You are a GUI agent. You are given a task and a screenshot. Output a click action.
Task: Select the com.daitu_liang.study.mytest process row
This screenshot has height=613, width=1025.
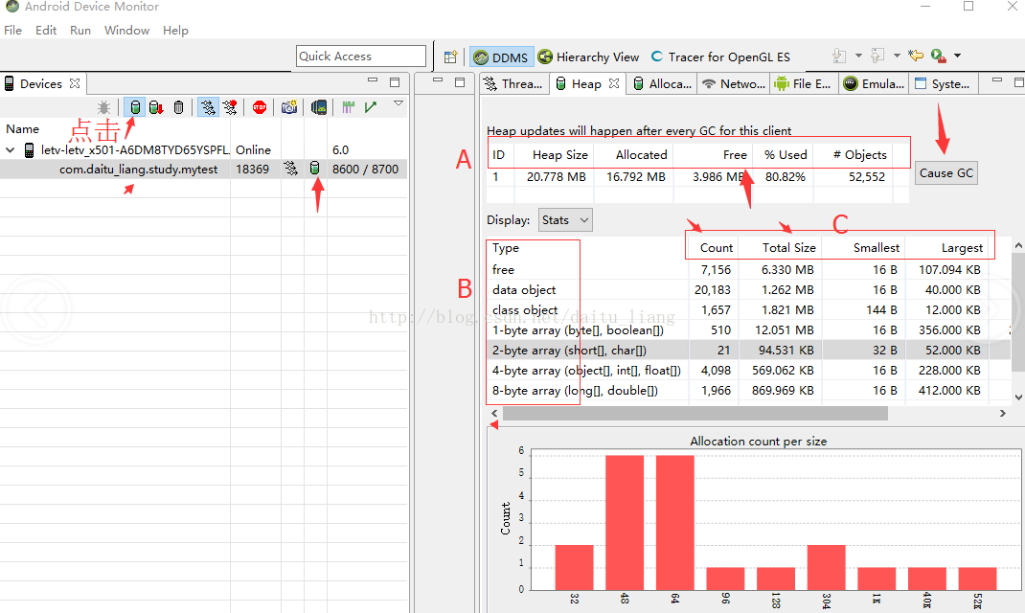tap(204, 170)
